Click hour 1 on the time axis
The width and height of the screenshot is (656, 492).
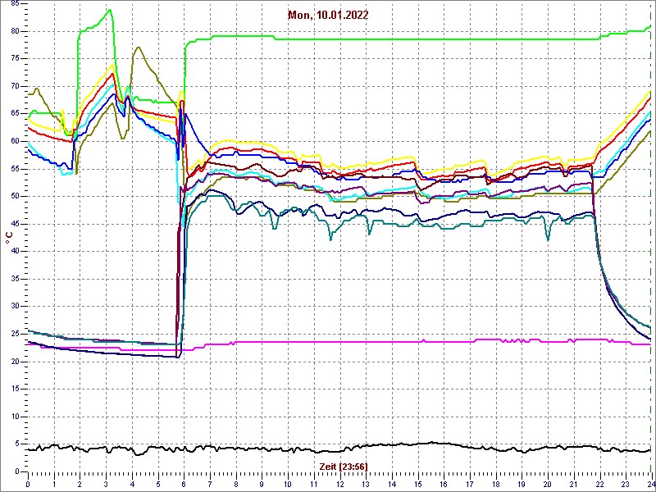click(x=54, y=483)
